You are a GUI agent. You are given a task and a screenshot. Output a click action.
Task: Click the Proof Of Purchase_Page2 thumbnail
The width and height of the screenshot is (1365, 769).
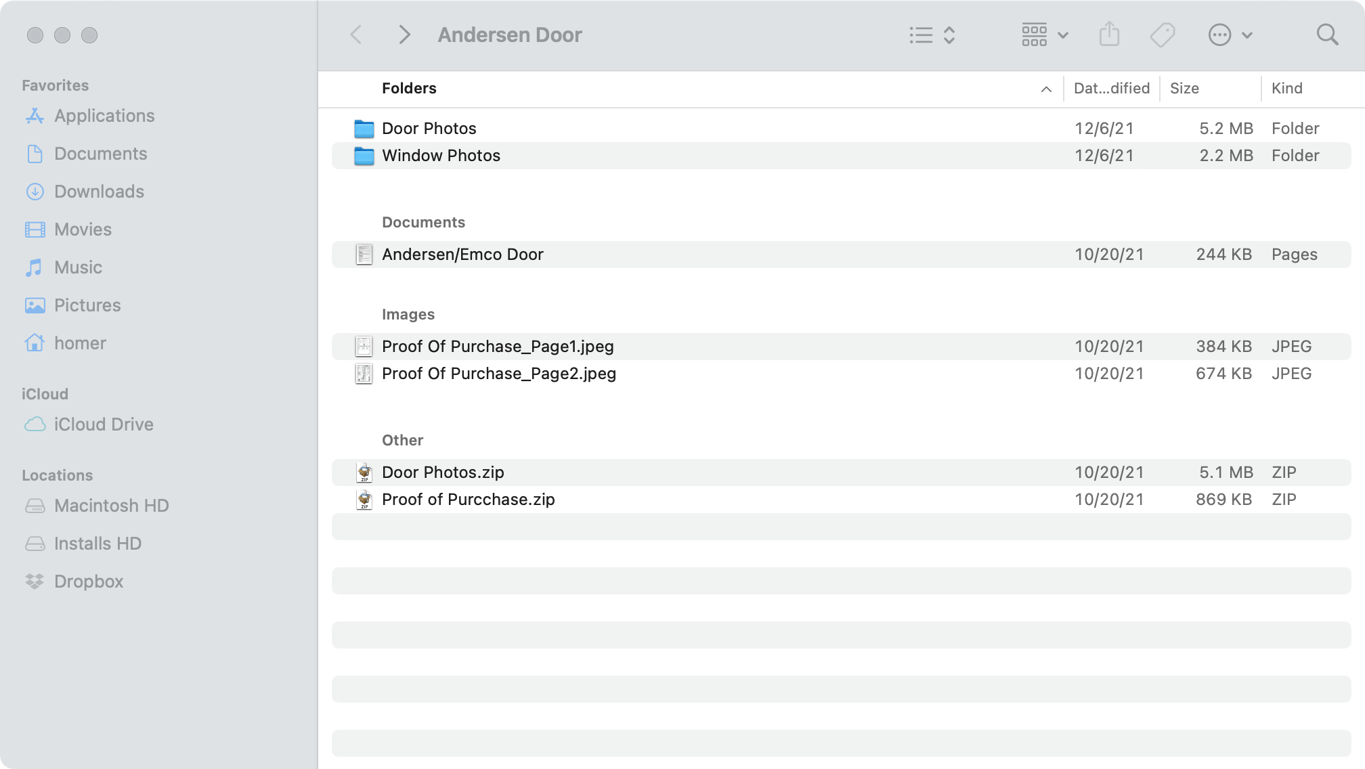tap(364, 374)
